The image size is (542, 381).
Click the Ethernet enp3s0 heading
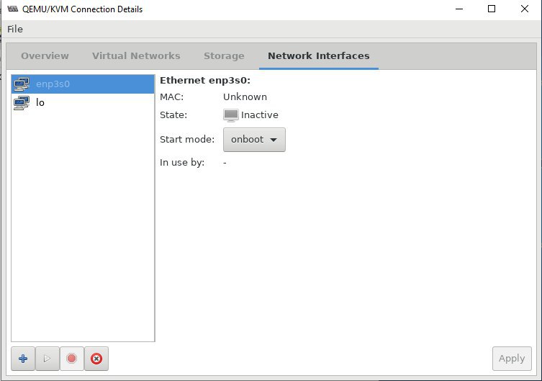205,81
